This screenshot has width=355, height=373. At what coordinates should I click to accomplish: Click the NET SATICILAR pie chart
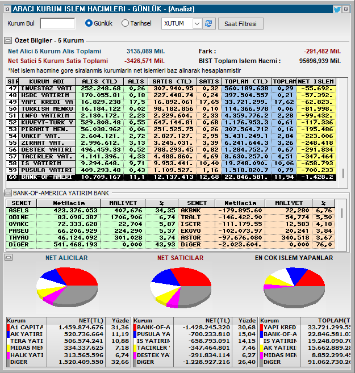(181, 288)
